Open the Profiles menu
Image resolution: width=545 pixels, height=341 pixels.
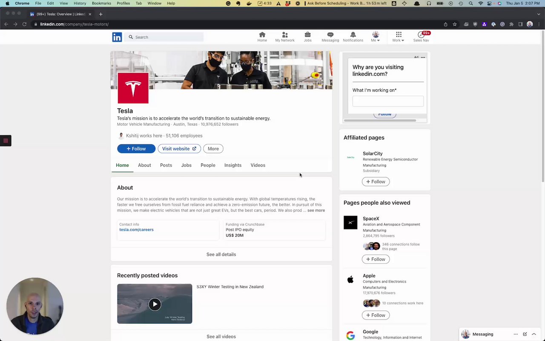[x=123, y=3]
